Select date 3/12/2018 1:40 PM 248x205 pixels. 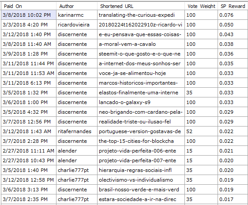[29, 34]
